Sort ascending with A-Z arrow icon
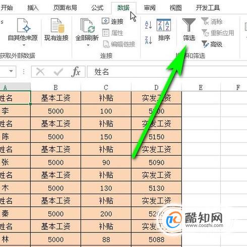247x247 pixels. coord(148,25)
